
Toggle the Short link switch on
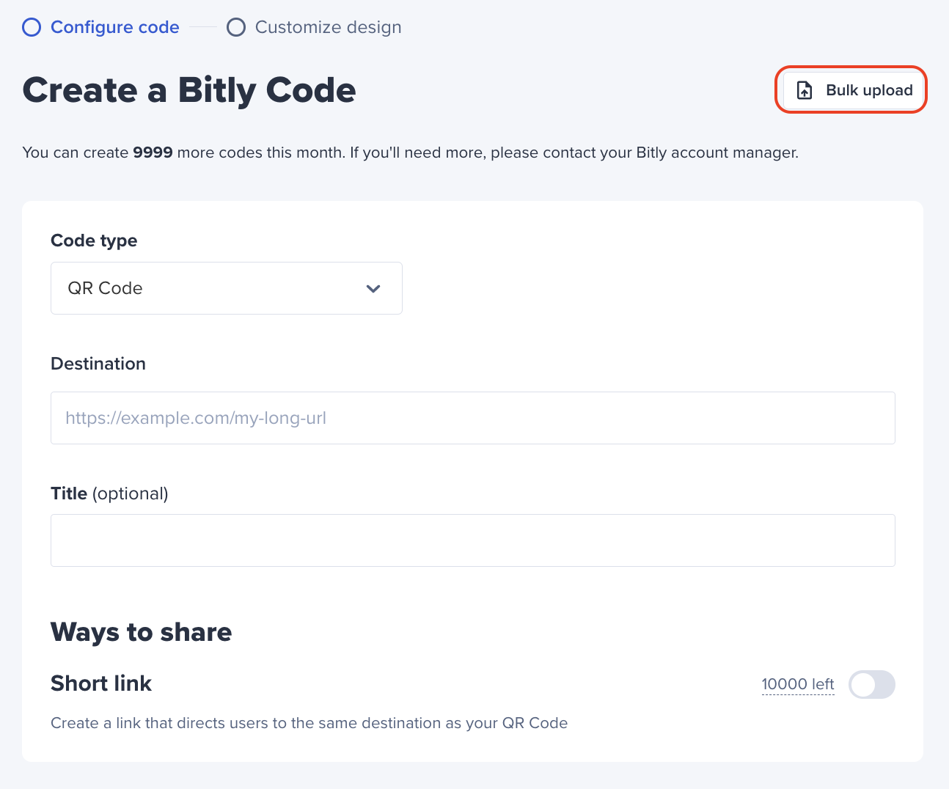tap(872, 684)
